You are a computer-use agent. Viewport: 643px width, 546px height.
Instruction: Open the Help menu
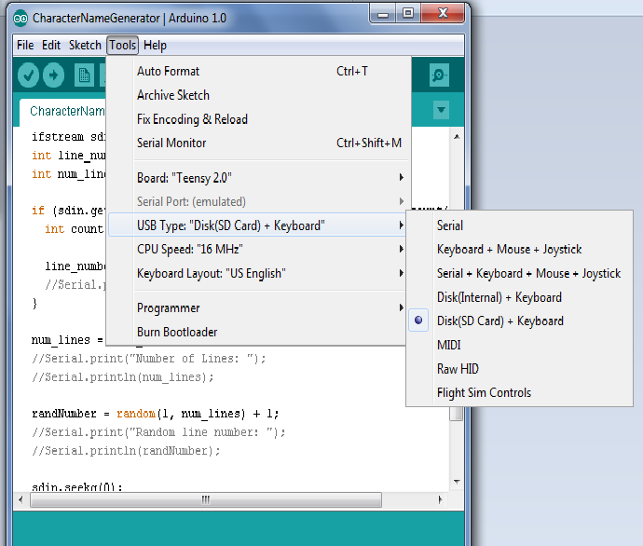coord(155,45)
